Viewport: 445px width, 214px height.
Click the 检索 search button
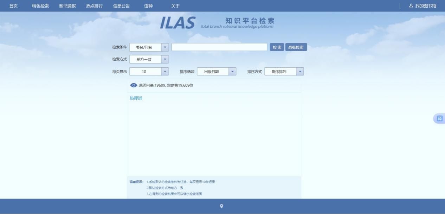tap(277, 47)
